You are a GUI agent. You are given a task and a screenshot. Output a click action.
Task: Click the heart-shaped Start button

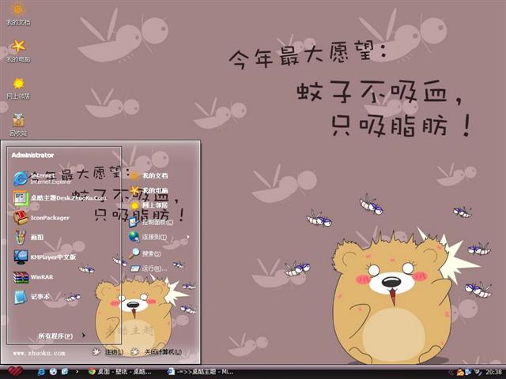click(15, 372)
